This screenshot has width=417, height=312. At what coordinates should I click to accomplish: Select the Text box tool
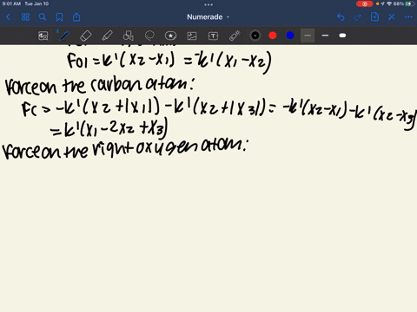pos(213,36)
